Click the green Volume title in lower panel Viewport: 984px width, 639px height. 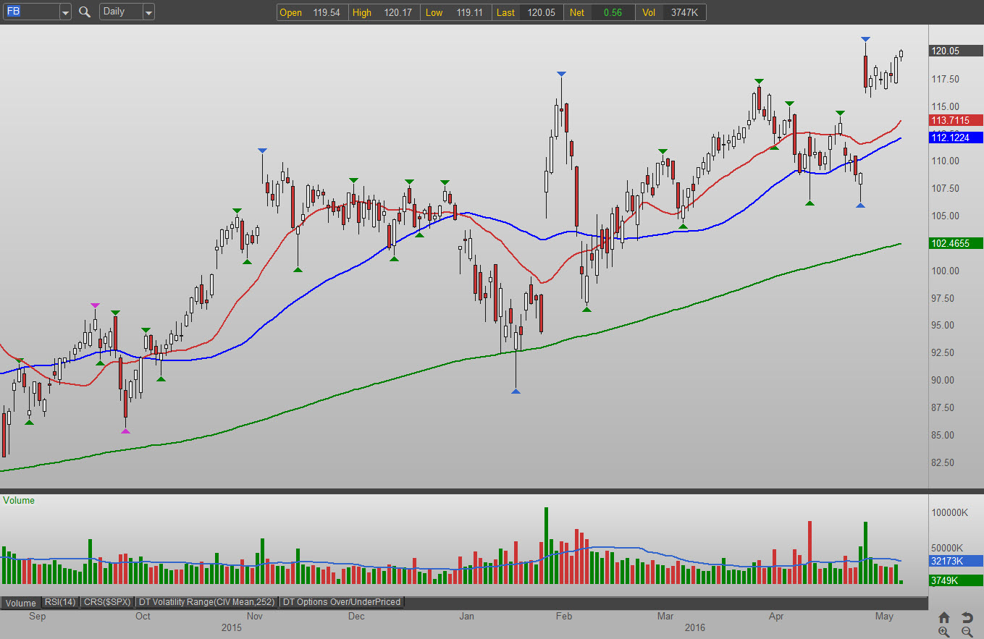tap(19, 501)
